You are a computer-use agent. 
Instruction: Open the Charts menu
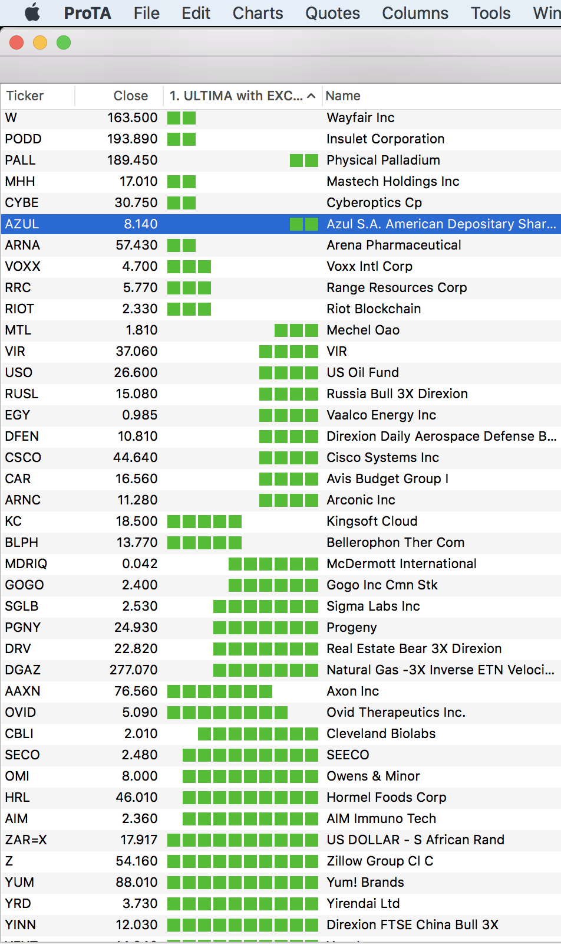pyautogui.click(x=258, y=13)
